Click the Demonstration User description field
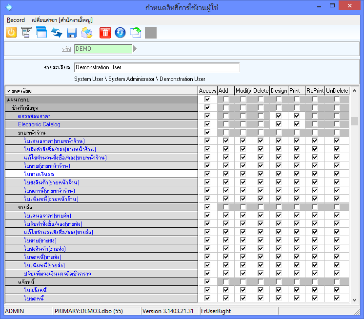This screenshot has height=319, width=364. point(157,67)
